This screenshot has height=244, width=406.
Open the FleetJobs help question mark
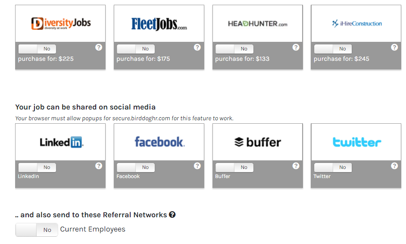(197, 47)
